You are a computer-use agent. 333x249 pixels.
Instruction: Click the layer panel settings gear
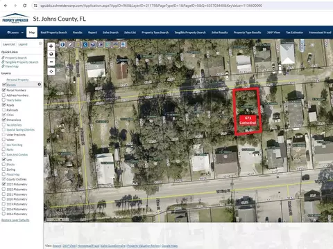click(x=40, y=44)
